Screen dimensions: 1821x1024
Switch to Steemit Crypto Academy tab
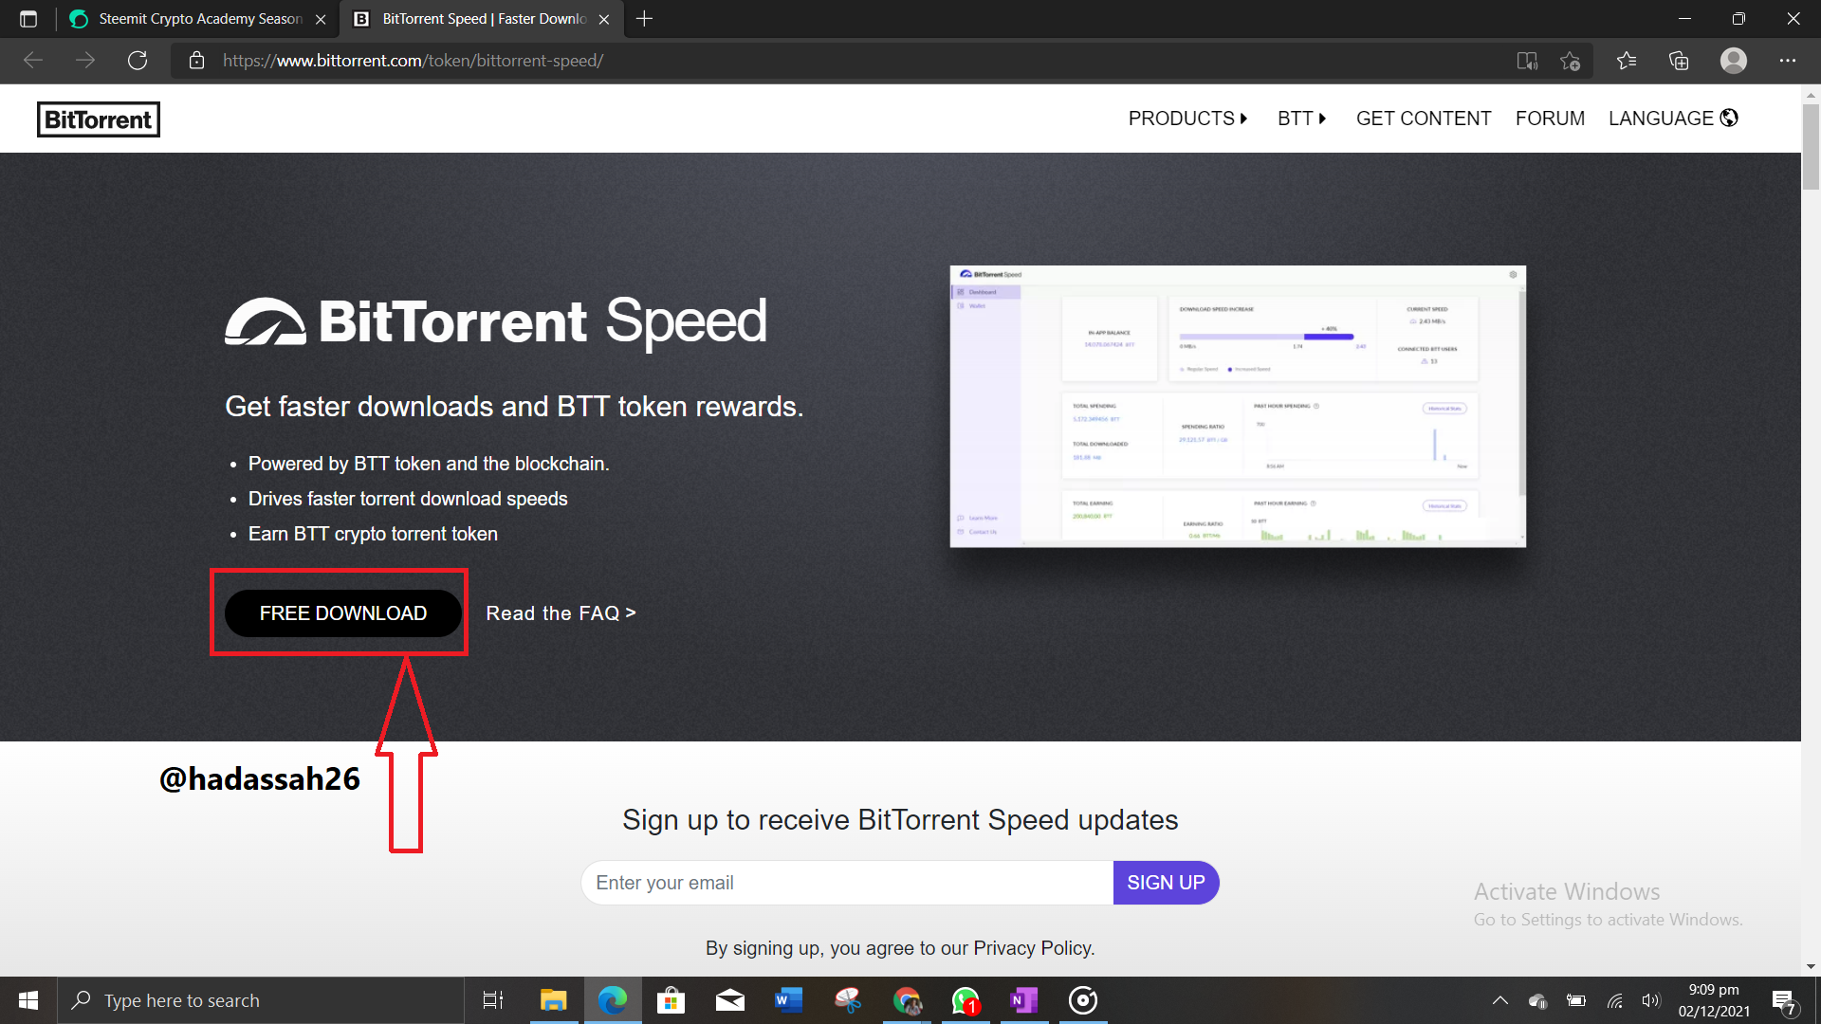tap(199, 19)
